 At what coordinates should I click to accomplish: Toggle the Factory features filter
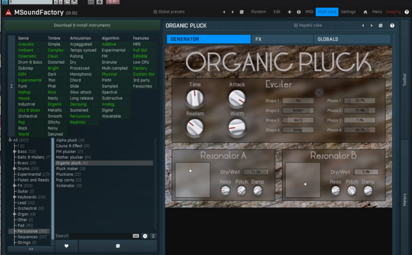(140, 68)
